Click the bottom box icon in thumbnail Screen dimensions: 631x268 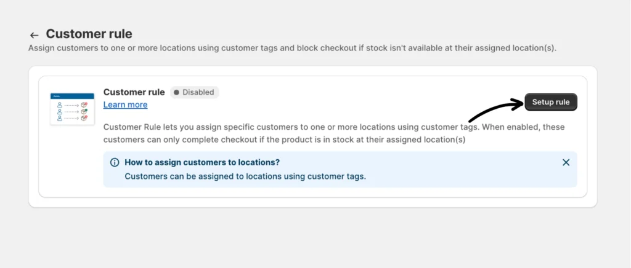(84, 118)
